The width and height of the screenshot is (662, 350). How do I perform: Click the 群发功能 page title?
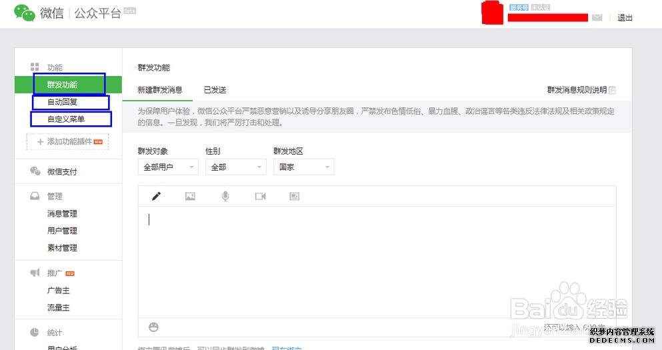click(154, 67)
